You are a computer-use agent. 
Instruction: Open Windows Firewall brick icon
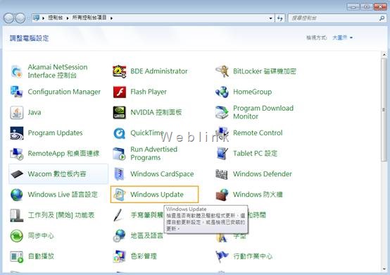pyautogui.click(x=222, y=195)
